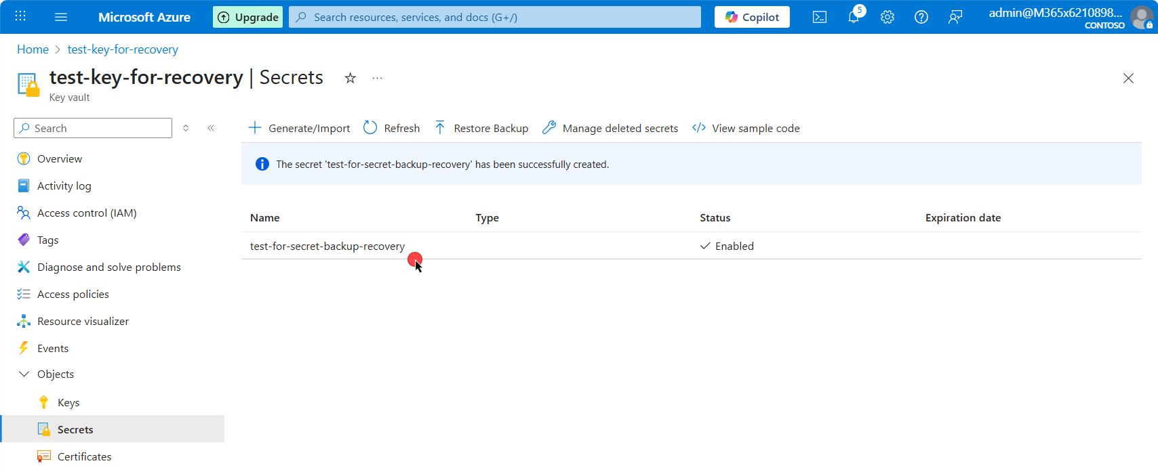Click the Refresh toolbar button
1158x474 pixels.
pyautogui.click(x=392, y=128)
